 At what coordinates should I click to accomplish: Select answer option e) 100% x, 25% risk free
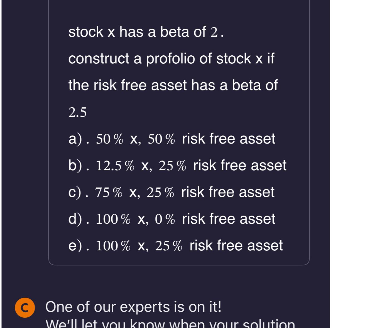[175, 246]
